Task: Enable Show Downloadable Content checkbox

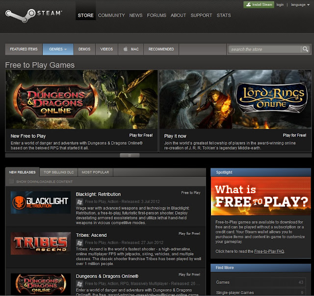Action: point(11,182)
